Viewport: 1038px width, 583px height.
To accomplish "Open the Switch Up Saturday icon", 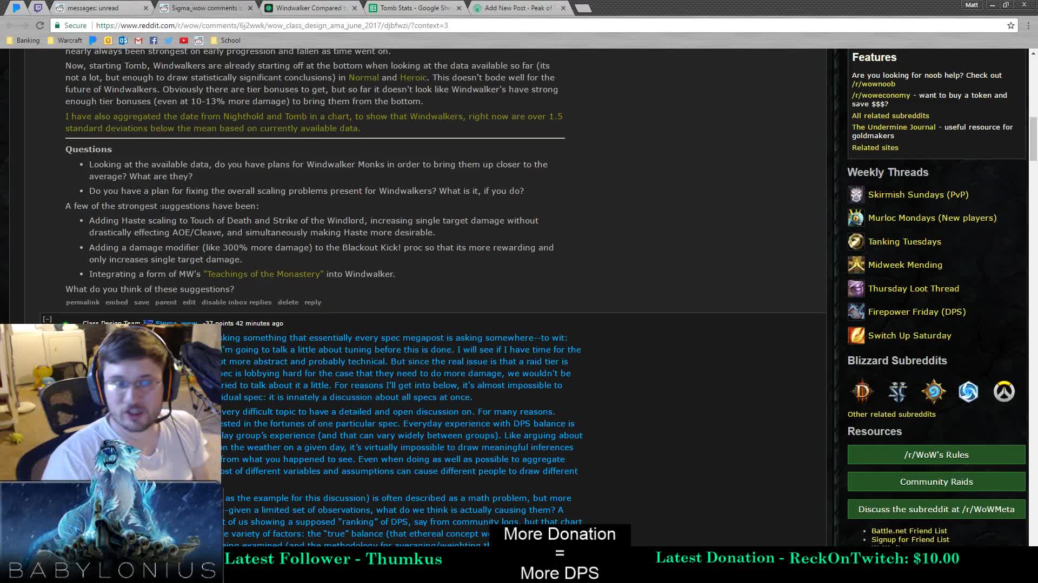I will click(x=856, y=335).
